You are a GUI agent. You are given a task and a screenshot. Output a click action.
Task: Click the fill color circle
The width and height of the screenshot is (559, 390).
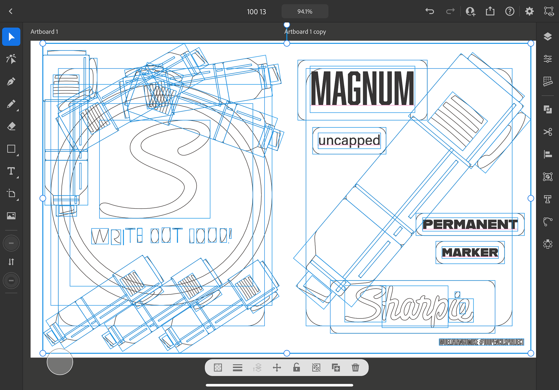coord(11,243)
